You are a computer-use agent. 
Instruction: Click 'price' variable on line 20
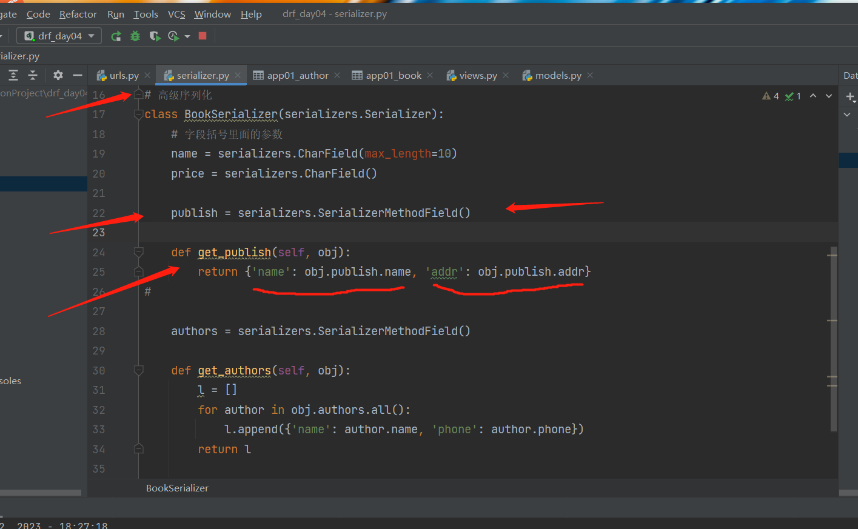point(187,173)
